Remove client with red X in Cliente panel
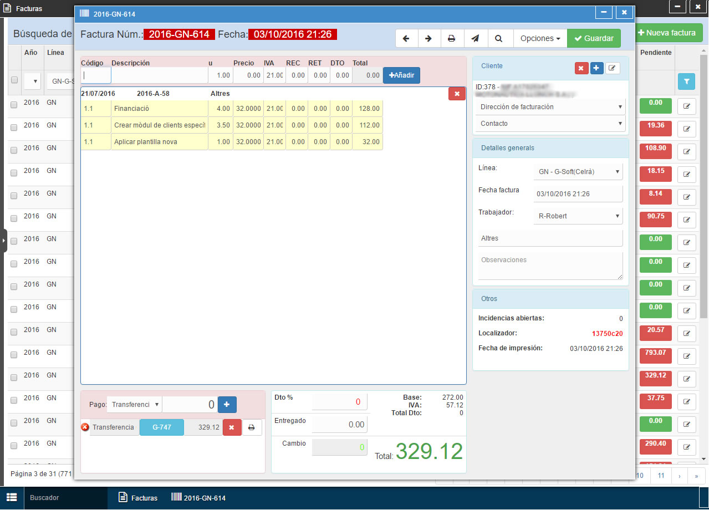The height and width of the screenshot is (510, 709). pyautogui.click(x=581, y=68)
